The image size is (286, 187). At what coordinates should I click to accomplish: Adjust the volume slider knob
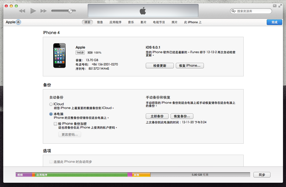[70, 11]
